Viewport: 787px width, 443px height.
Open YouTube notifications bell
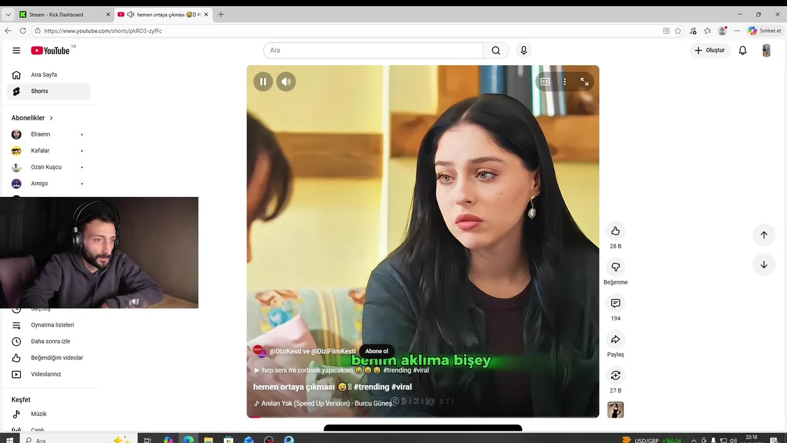click(x=743, y=50)
